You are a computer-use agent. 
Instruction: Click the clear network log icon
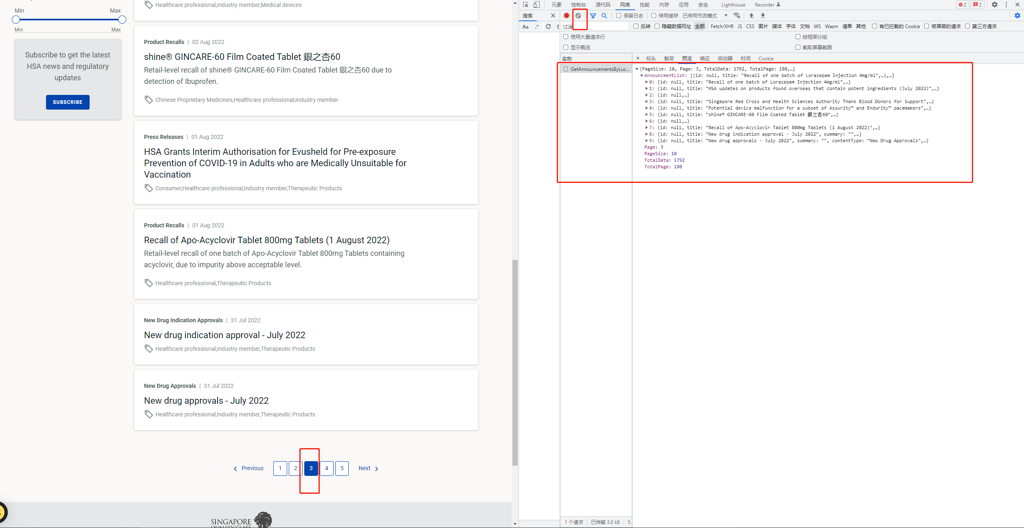click(578, 16)
